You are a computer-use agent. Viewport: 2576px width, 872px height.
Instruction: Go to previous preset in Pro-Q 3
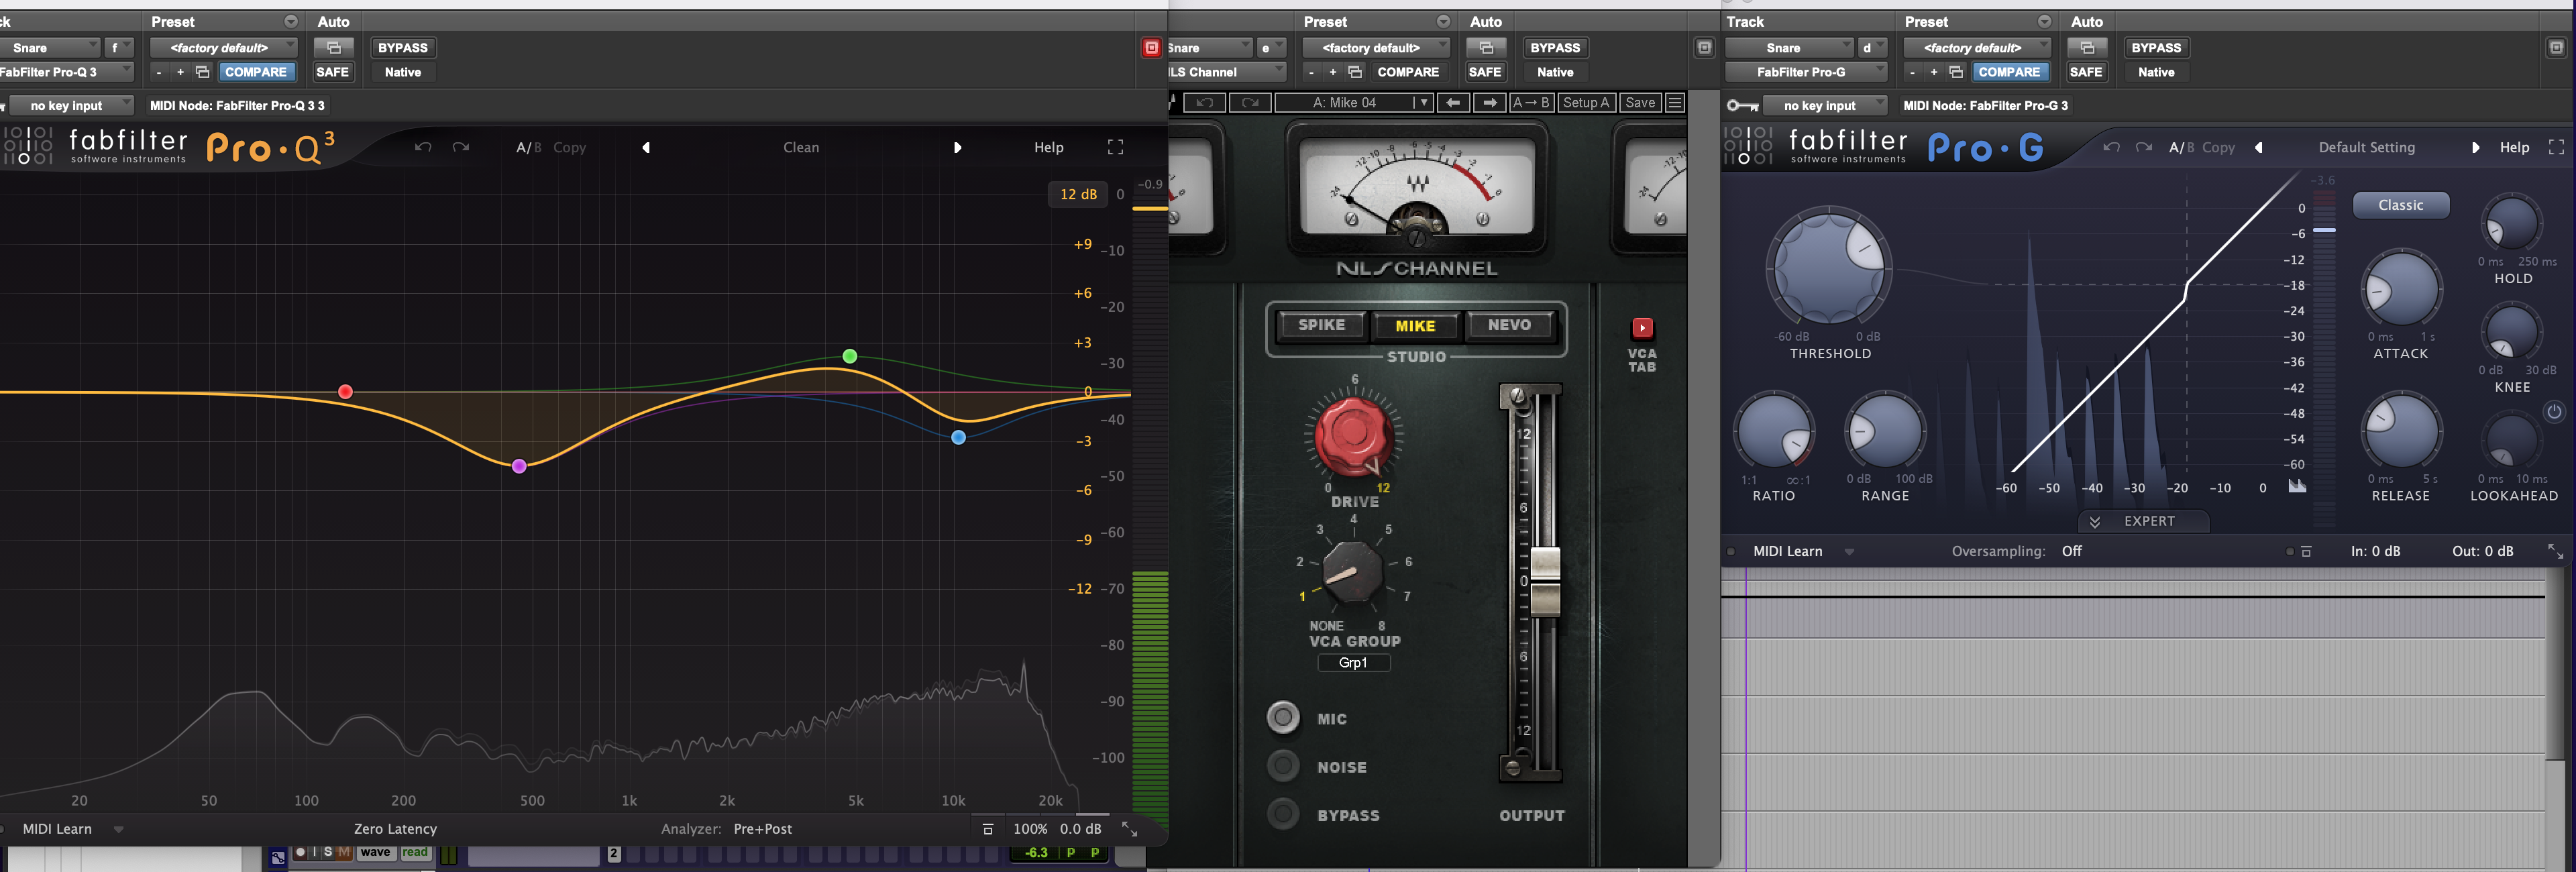(x=646, y=147)
